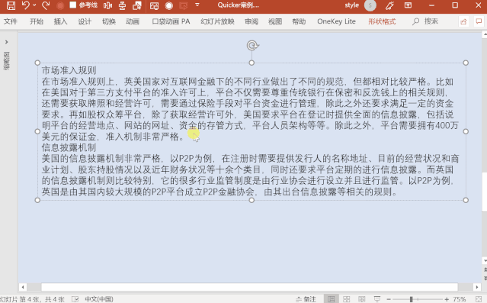Open the 口袋动画 PA tab
This screenshot has width=487, height=303.
(171, 21)
